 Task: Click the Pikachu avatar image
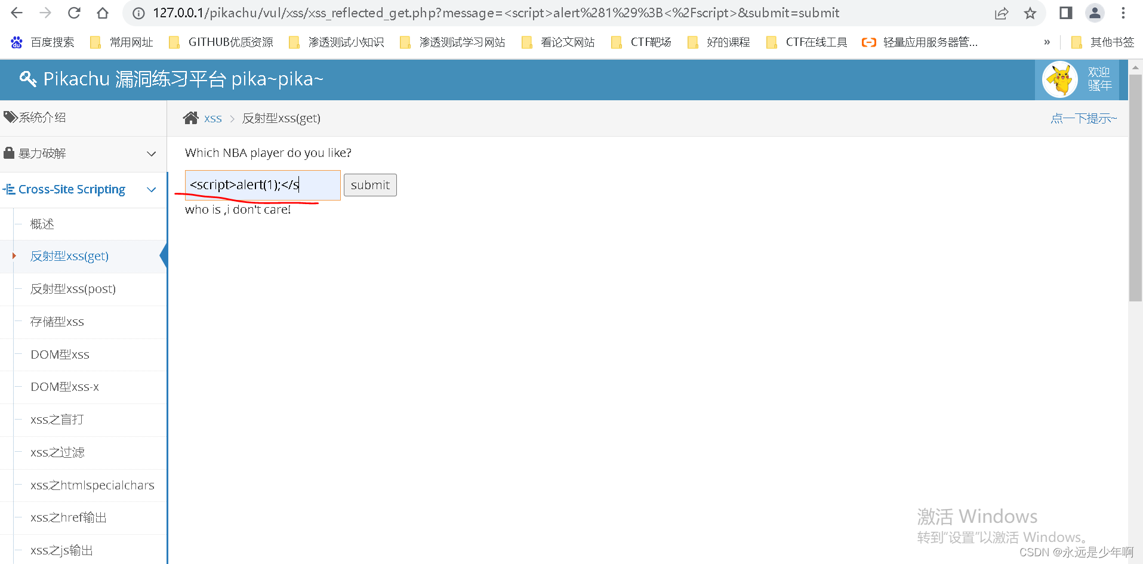pos(1060,79)
